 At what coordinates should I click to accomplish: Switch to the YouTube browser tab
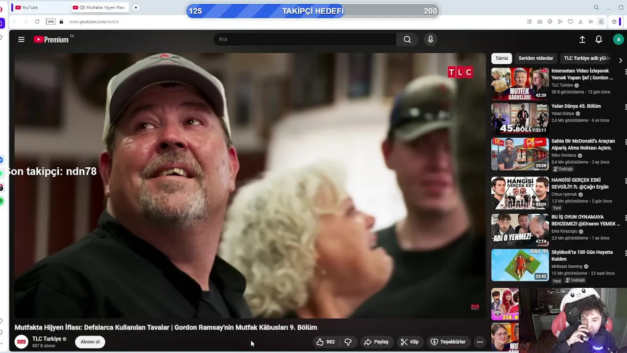(39, 7)
